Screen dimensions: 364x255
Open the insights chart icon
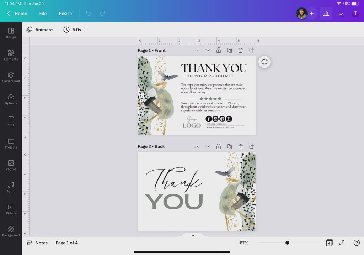click(326, 14)
